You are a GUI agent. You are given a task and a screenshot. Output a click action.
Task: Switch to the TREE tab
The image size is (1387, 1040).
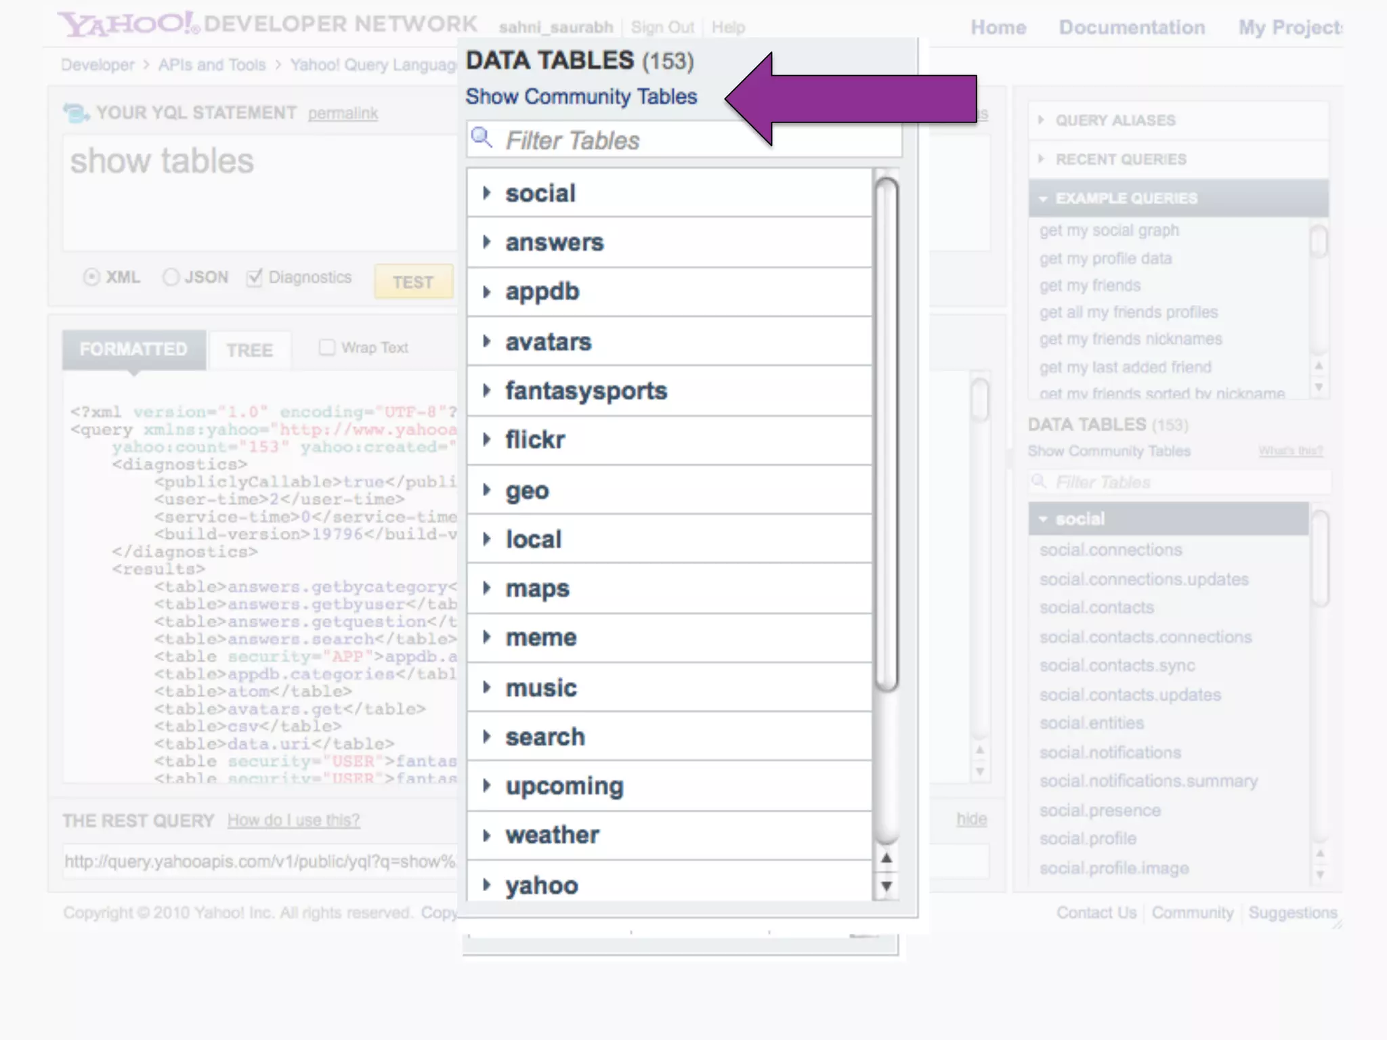249,350
